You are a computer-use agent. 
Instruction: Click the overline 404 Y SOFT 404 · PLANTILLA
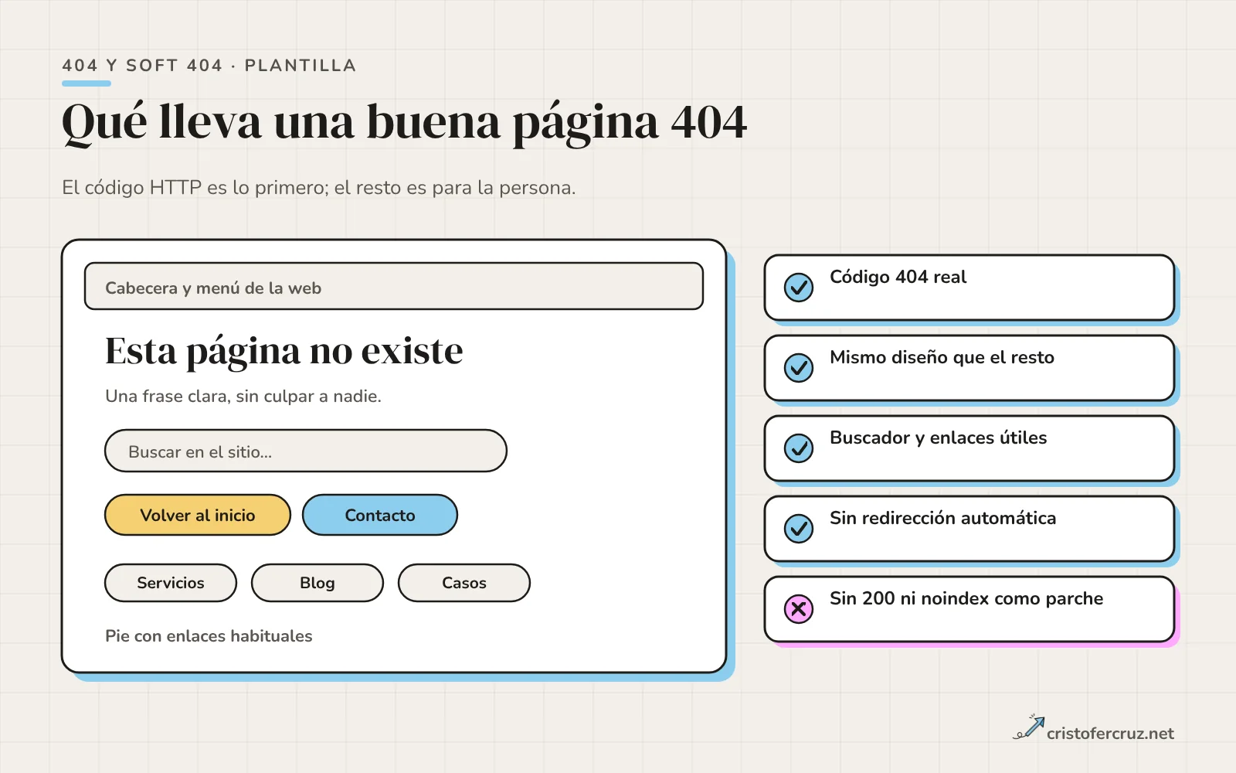(x=209, y=66)
